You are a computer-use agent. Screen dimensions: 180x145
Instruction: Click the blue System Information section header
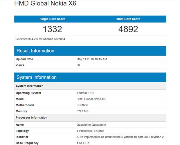click(37, 77)
